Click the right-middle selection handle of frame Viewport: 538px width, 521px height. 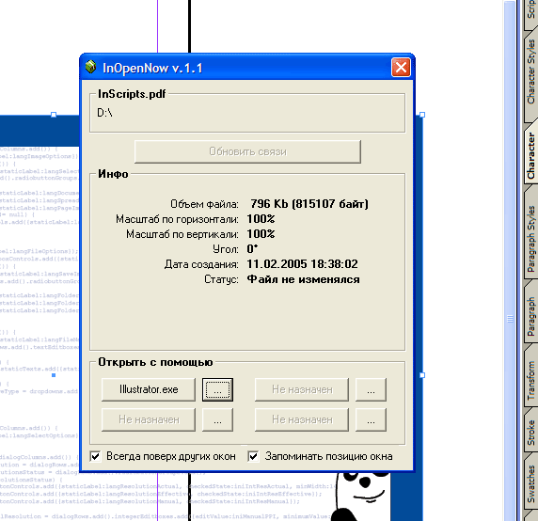click(x=422, y=375)
